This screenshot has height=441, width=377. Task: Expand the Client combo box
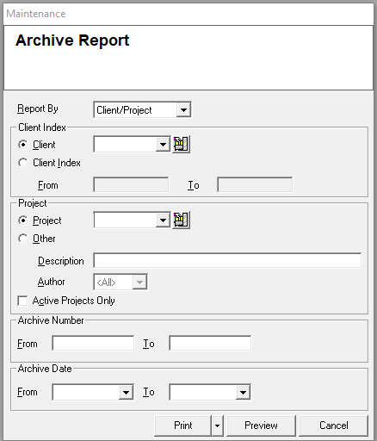click(163, 145)
